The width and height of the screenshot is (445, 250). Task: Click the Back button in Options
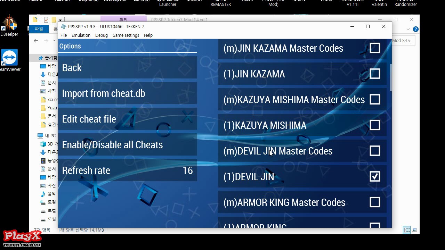(127, 68)
